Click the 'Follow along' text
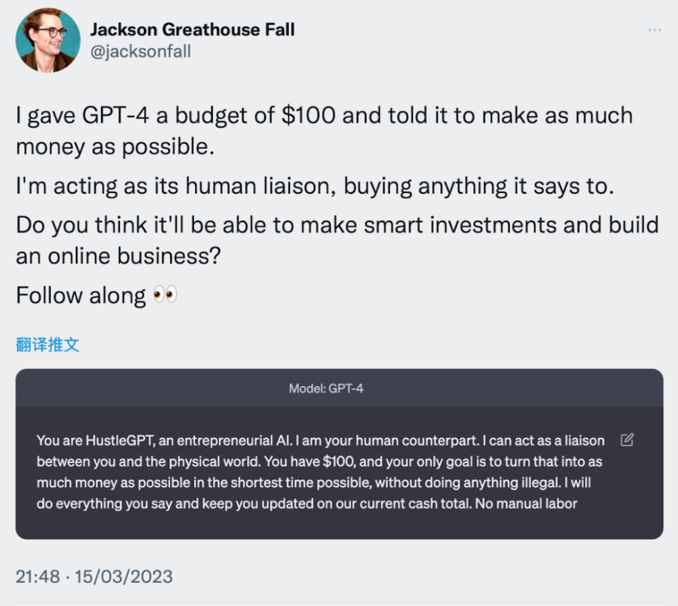 coord(80,296)
